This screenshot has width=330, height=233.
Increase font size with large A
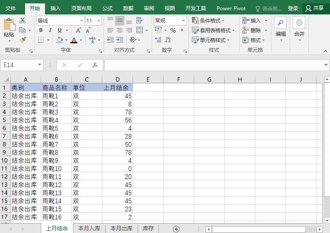tap(79, 30)
